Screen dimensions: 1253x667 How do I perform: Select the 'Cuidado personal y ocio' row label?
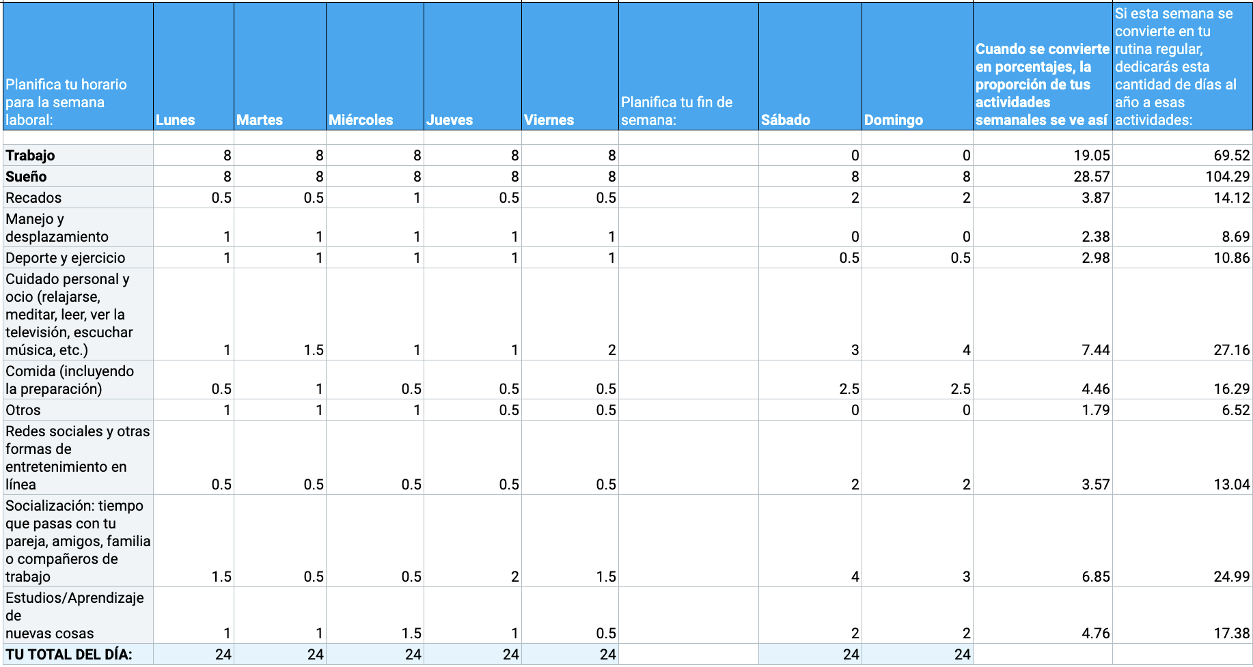coord(78,314)
